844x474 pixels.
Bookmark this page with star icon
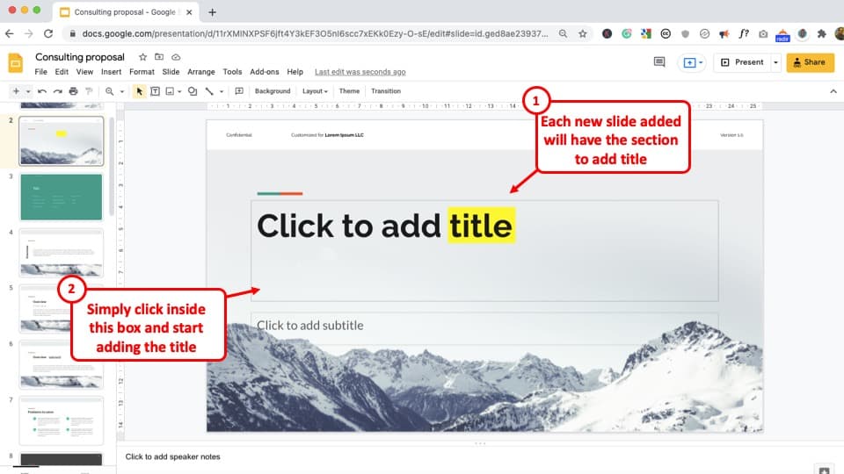pos(582,34)
